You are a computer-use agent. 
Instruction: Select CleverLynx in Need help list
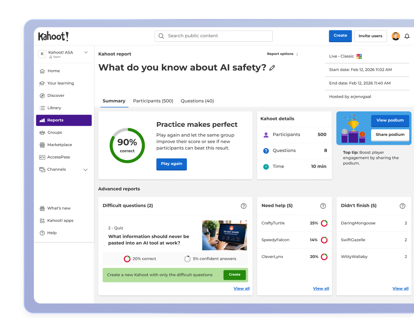(272, 257)
